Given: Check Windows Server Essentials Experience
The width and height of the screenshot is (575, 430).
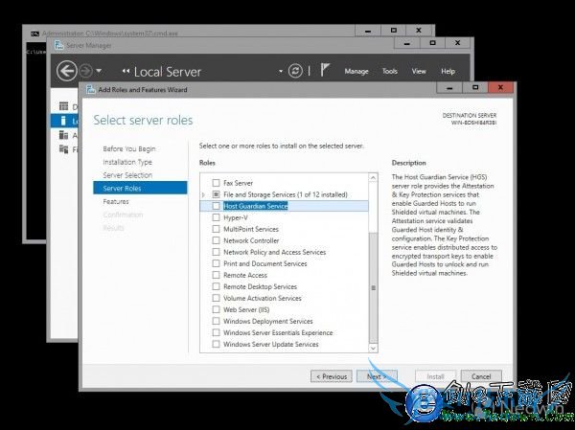Looking at the screenshot, I should pyautogui.click(x=216, y=332).
